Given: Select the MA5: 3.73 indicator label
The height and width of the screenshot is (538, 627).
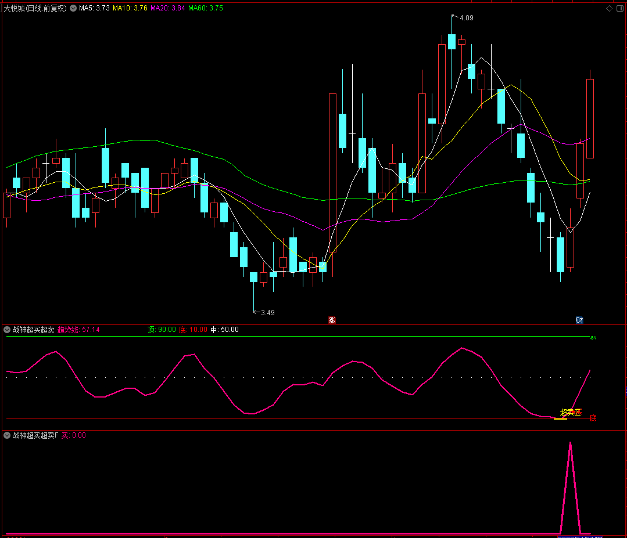Looking at the screenshot, I should tap(94, 8).
